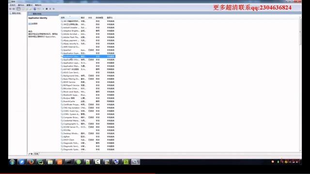Select the Block Level Backup service row
The height and width of the screenshot is (174, 310).
click(x=88, y=92)
